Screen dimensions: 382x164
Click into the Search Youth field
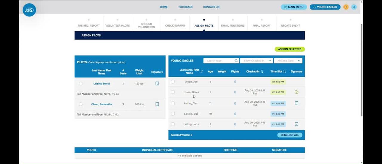coord(219,61)
